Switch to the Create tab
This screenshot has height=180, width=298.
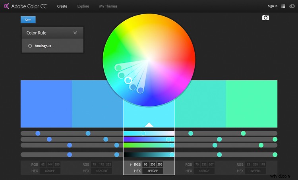62,6
